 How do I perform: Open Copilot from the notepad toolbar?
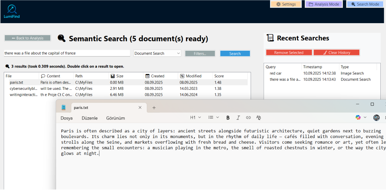tap(358, 117)
